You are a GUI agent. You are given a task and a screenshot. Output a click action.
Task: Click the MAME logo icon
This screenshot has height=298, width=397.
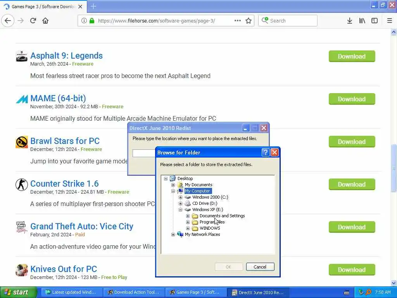tap(22, 99)
